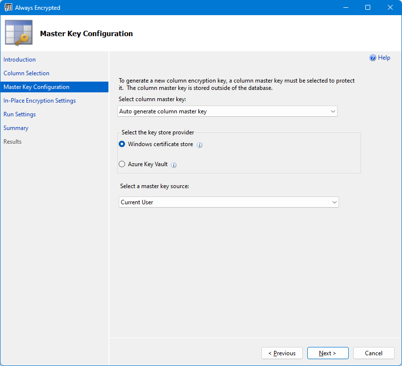Screen dimensions: 402x366
Task: Switch to the Column Selection step
Action: [x=26, y=73]
